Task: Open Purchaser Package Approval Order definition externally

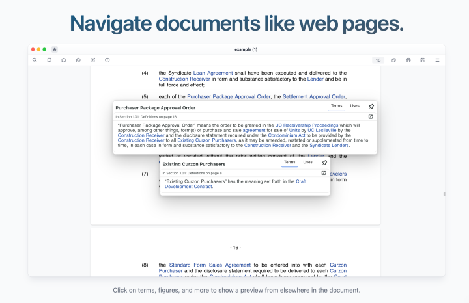Action: (370, 117)
